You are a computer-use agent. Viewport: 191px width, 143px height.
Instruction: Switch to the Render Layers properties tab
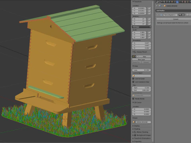(164, 2)
